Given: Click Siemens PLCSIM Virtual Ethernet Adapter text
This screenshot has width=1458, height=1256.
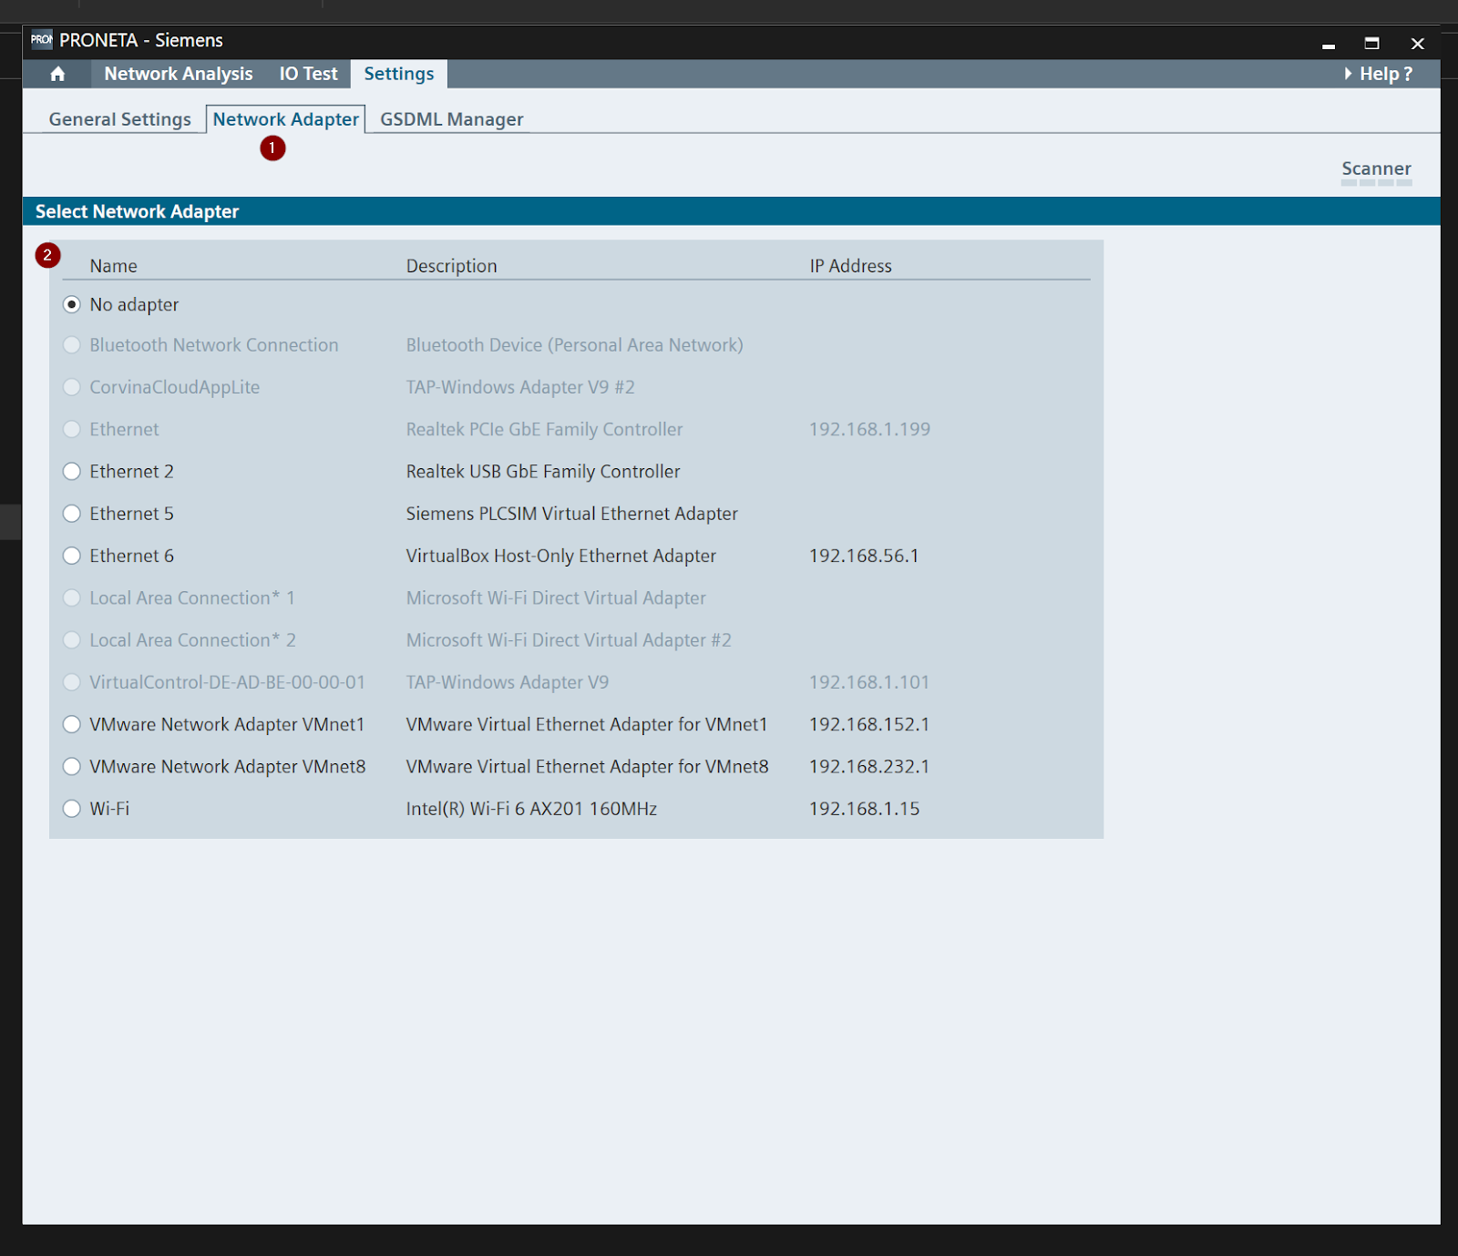Looking at the screenshot, I should [572, 513].
